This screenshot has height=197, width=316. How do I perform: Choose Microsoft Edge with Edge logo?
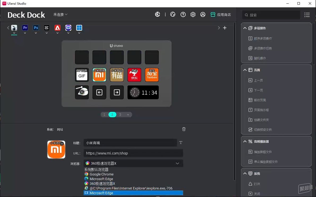point(133,179)
